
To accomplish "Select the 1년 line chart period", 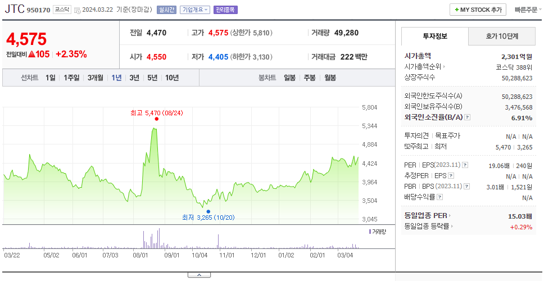I will click(116, 78).
